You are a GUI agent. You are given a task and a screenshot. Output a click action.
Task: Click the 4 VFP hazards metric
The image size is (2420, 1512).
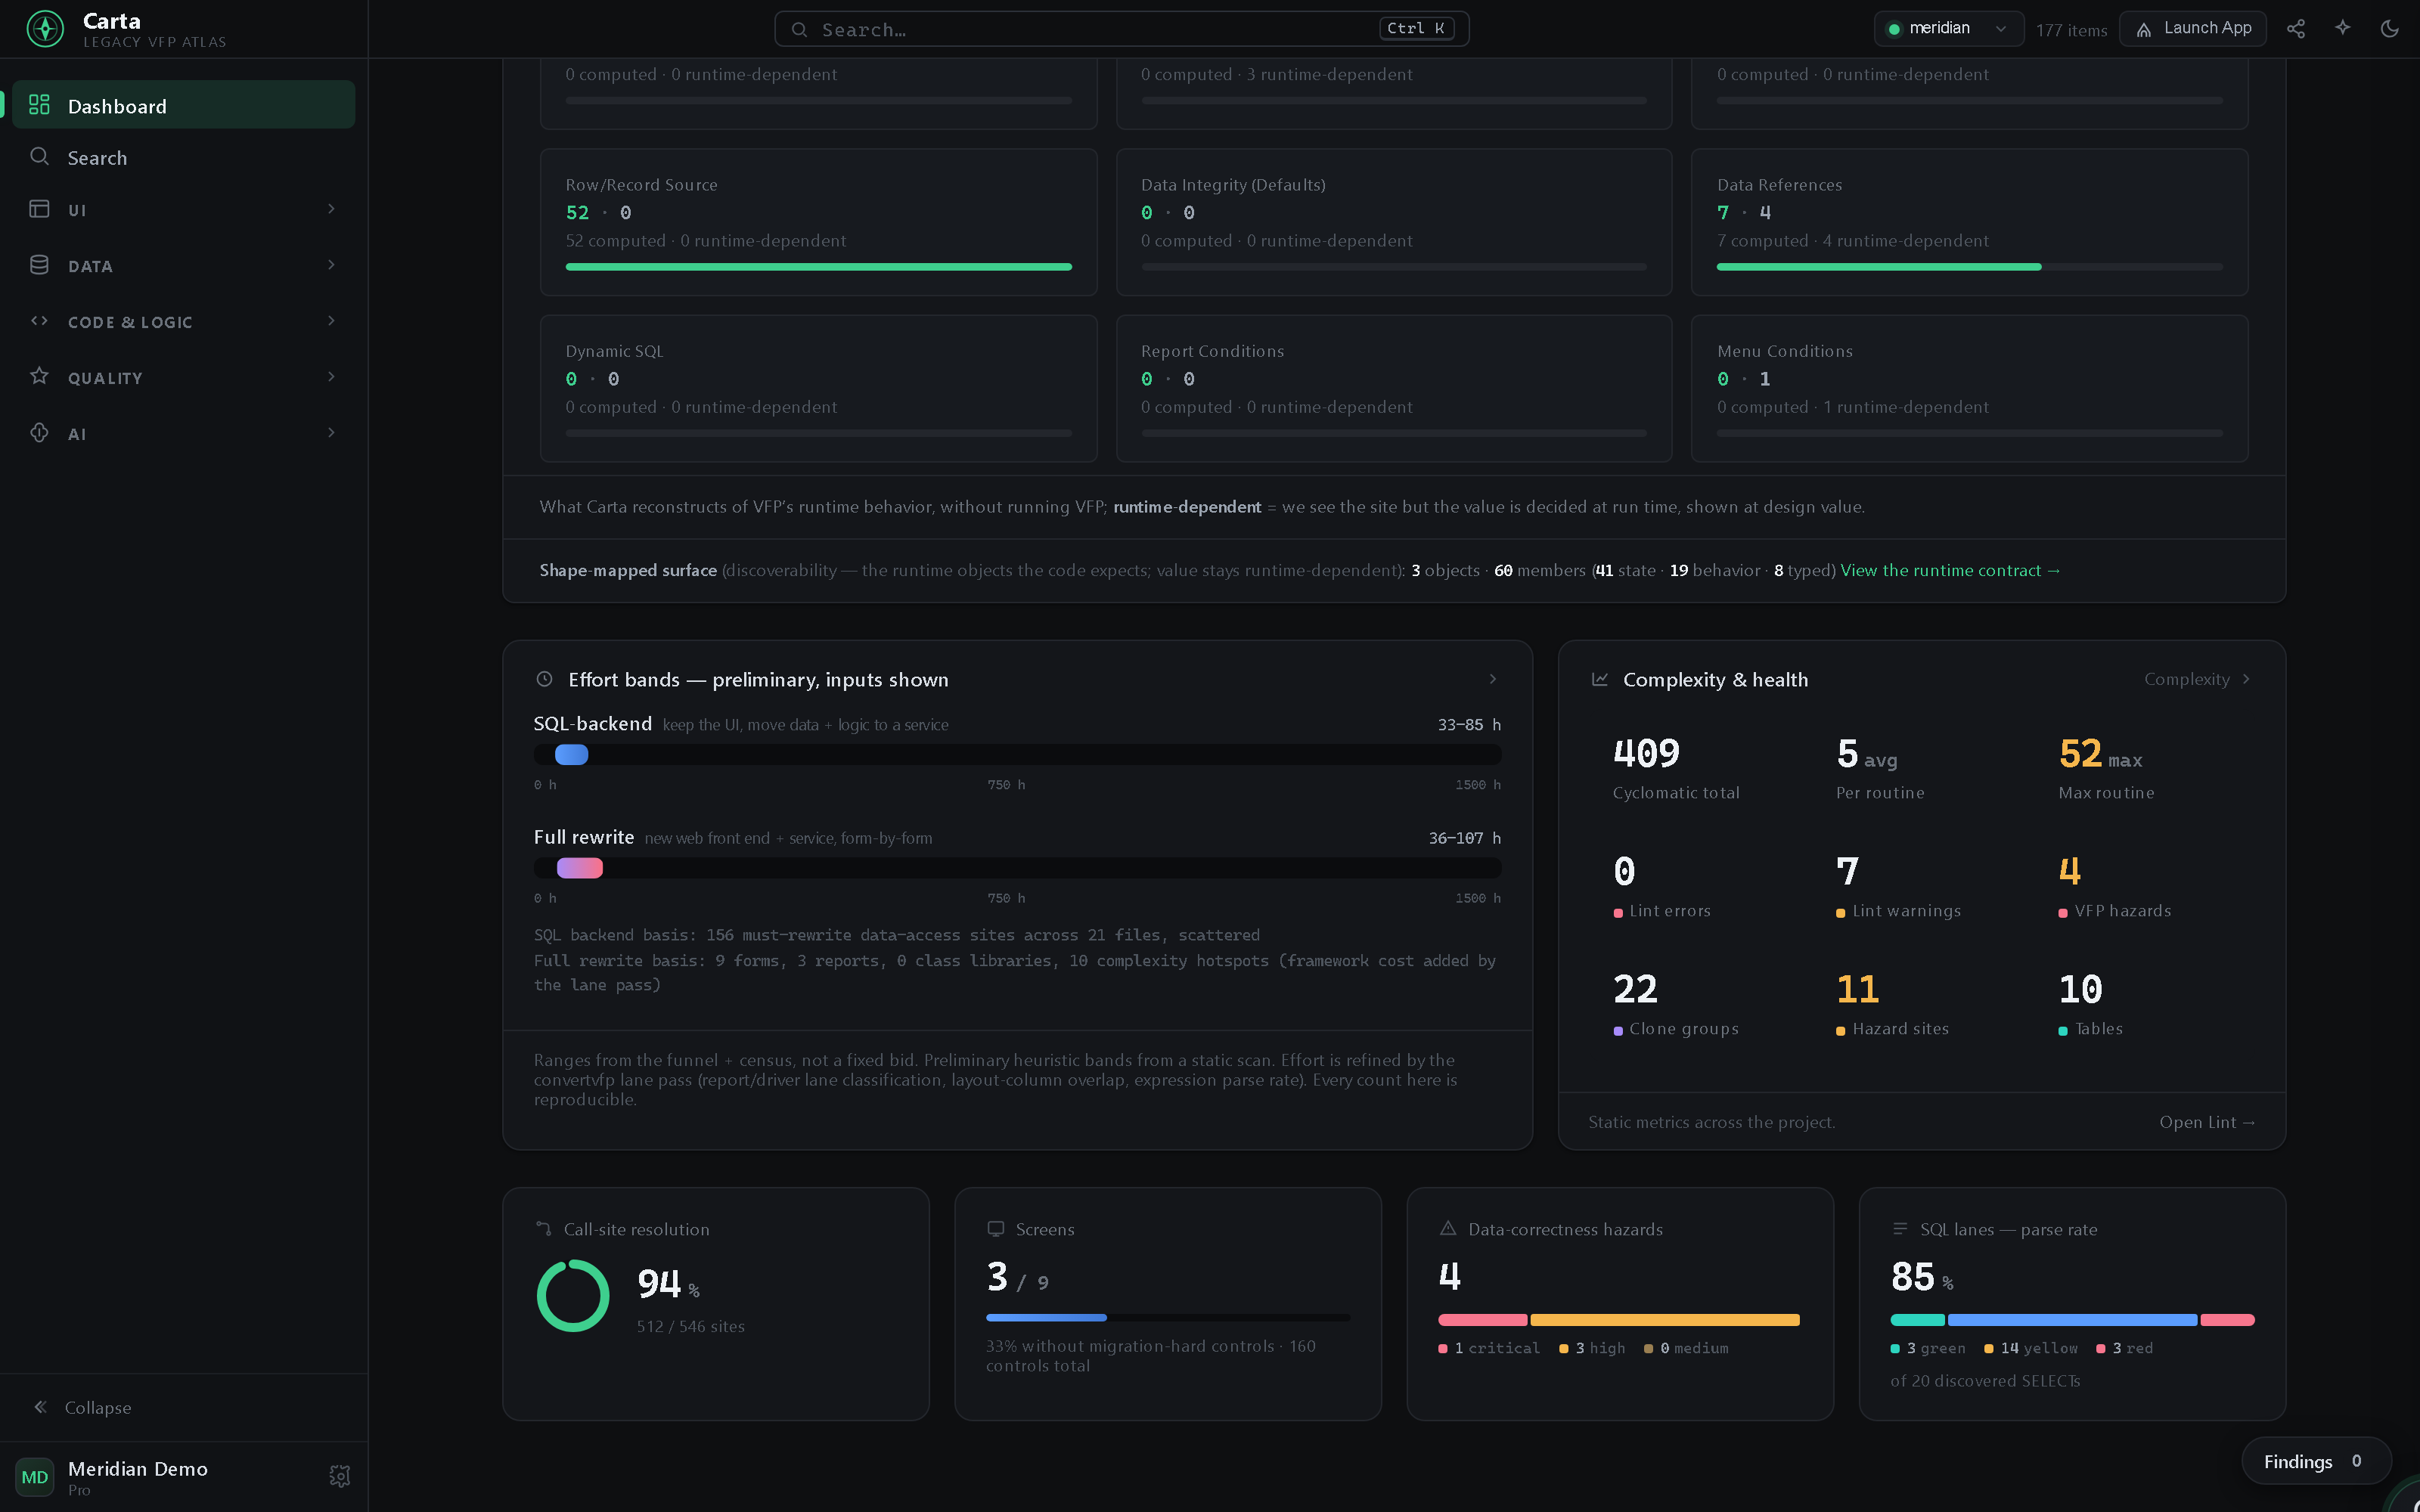coord(2115,887)
